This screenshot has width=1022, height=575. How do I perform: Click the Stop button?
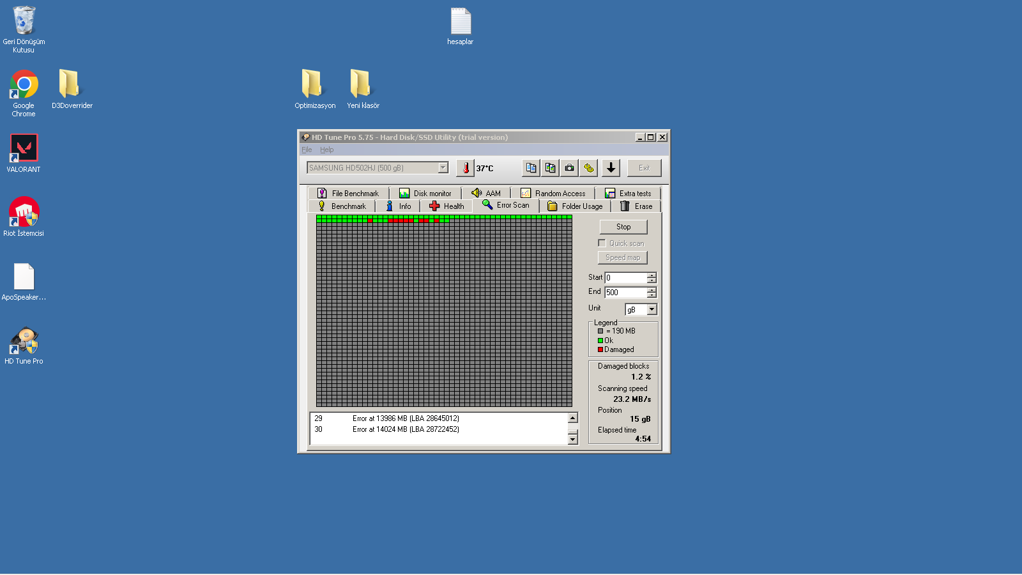tap(623, 227)
